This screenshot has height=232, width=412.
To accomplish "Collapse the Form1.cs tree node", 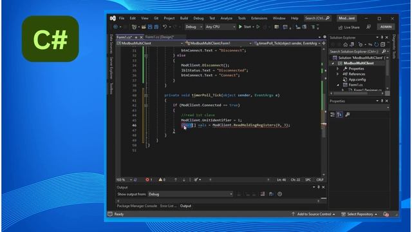I will (x=338, y=85).
